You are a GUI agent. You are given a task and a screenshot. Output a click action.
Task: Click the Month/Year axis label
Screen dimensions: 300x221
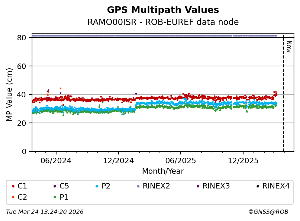tap(163, 171)
